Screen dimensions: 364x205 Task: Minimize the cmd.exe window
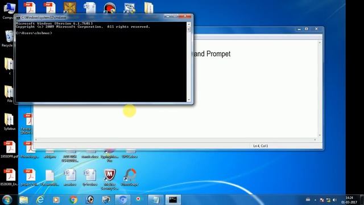pos(168,17)
